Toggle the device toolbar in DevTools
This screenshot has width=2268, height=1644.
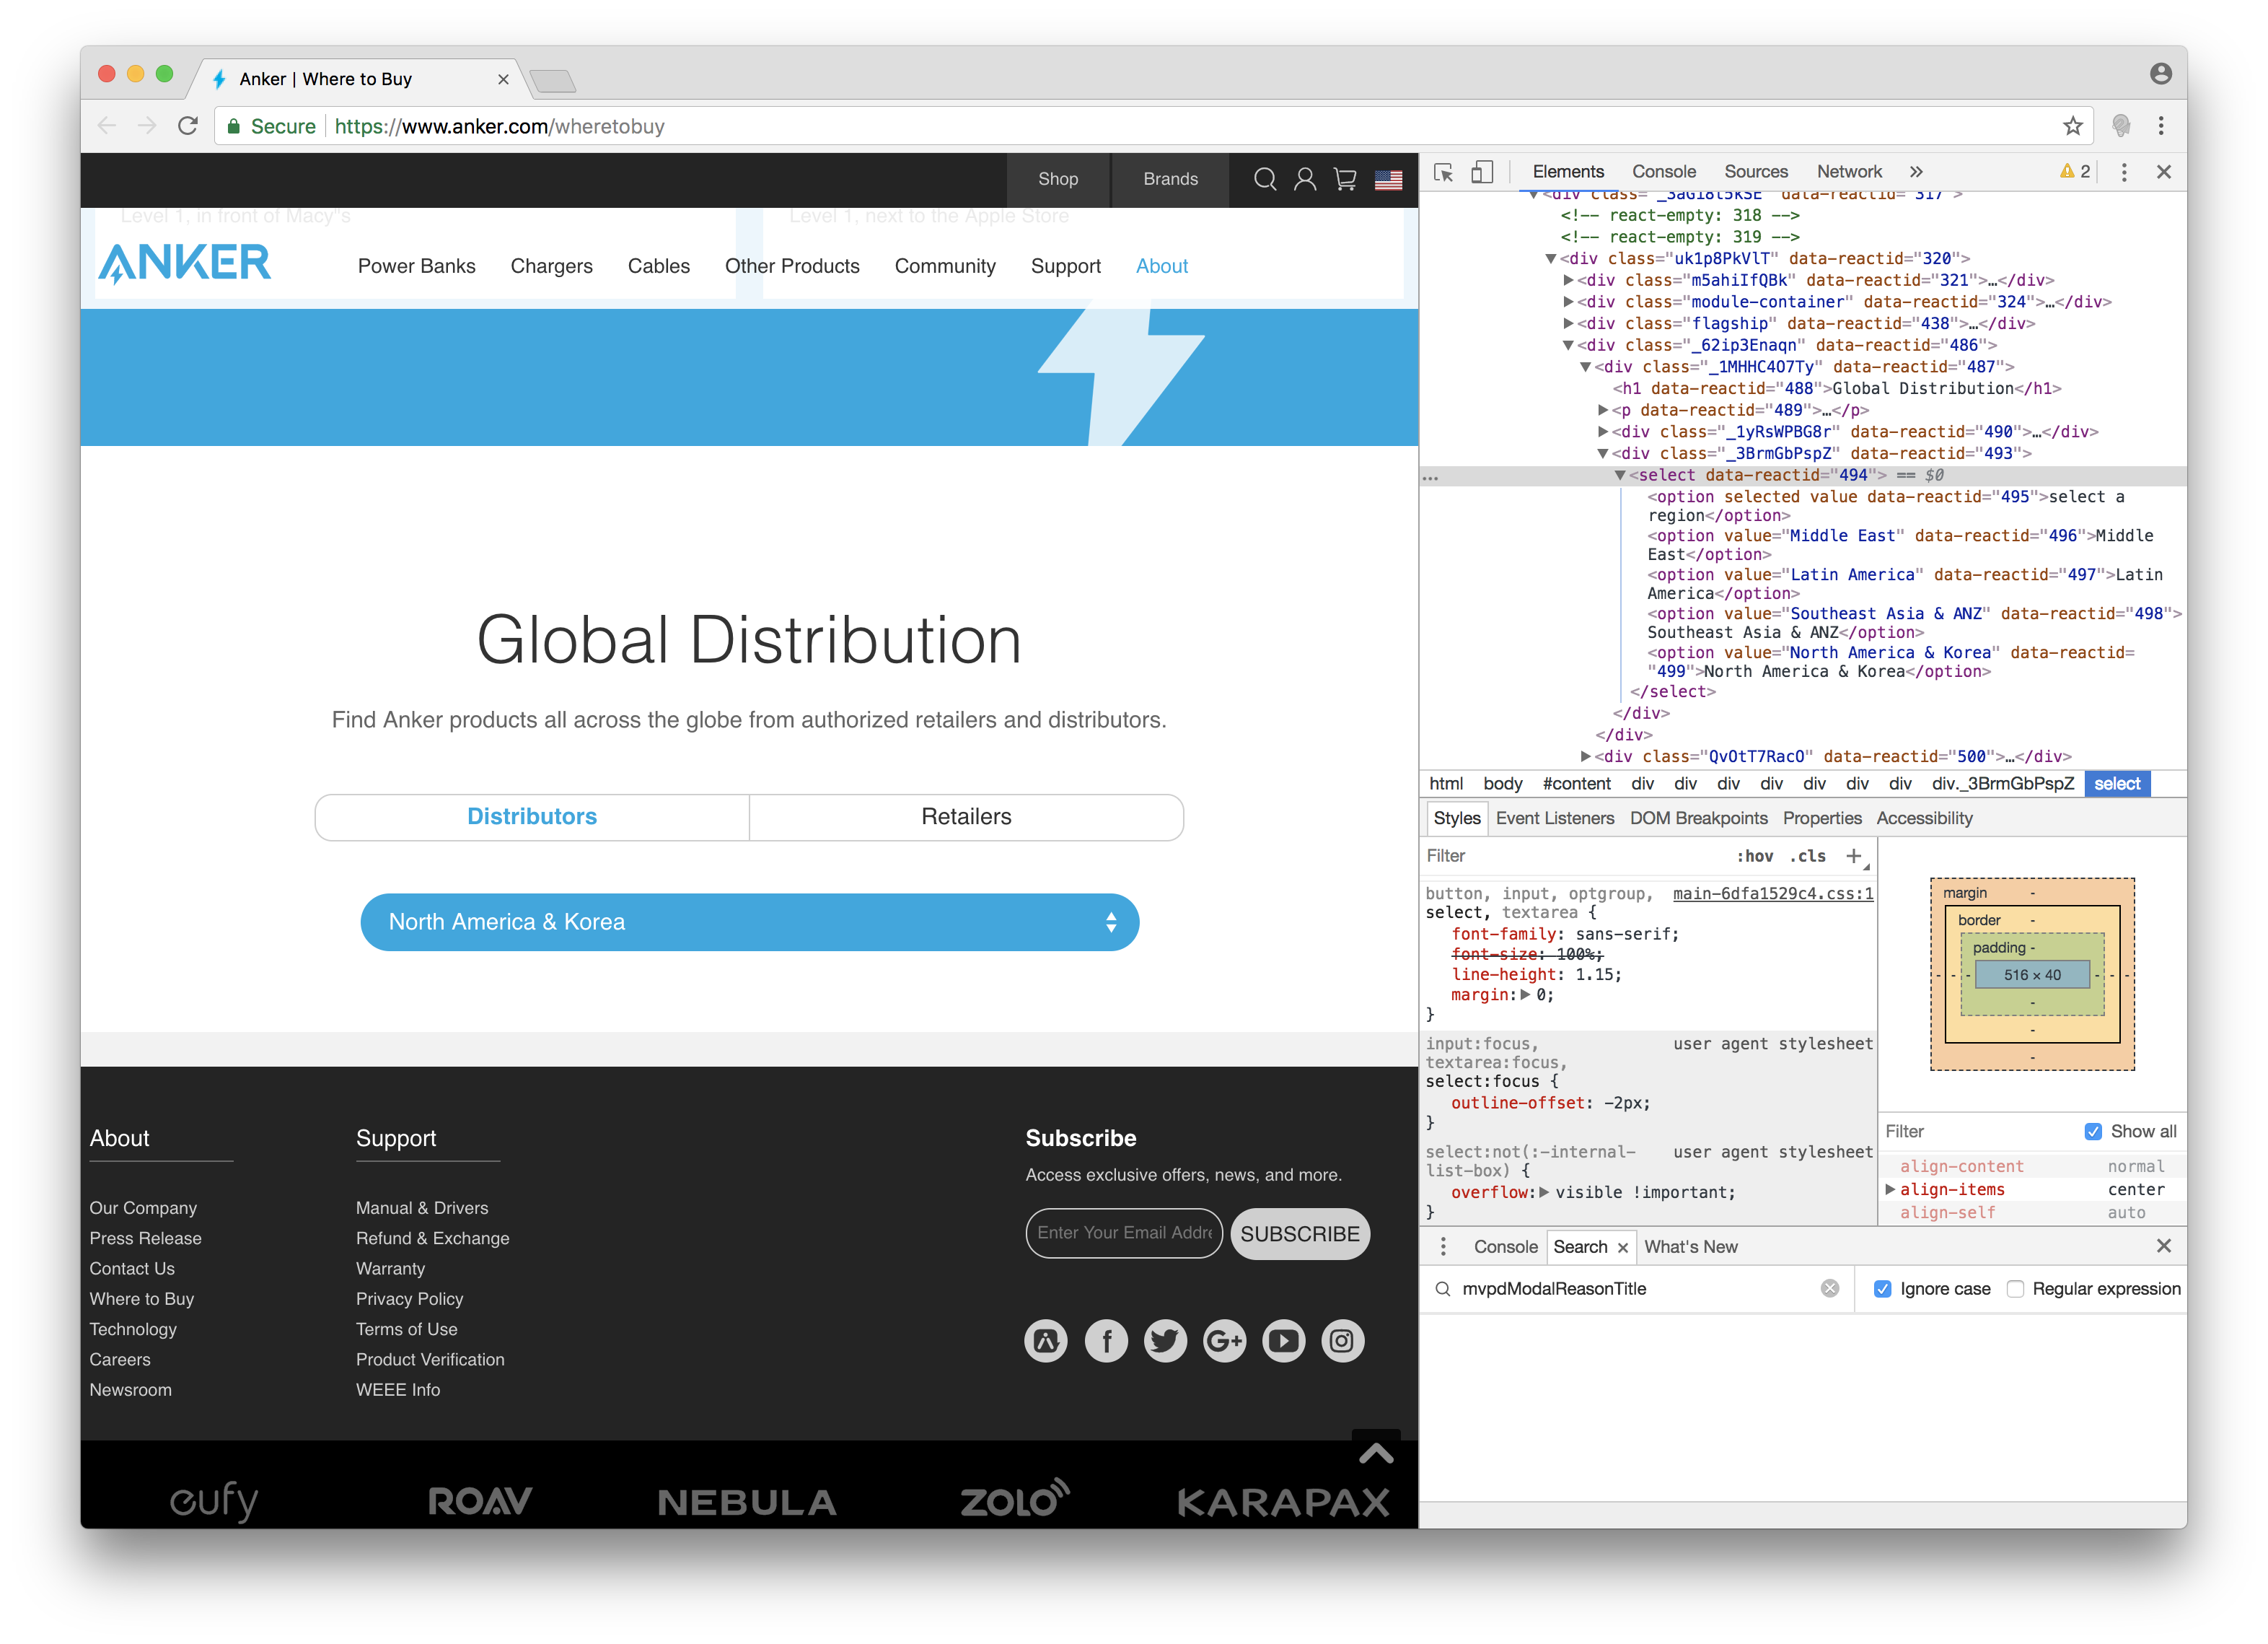1482,173
